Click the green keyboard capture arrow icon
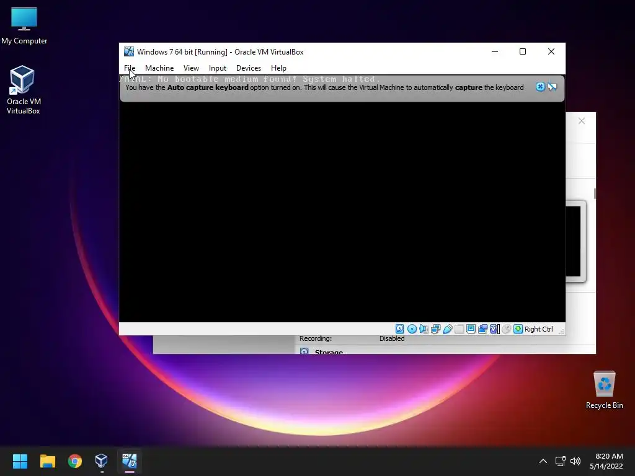635x476 pixels. point(518,329)
